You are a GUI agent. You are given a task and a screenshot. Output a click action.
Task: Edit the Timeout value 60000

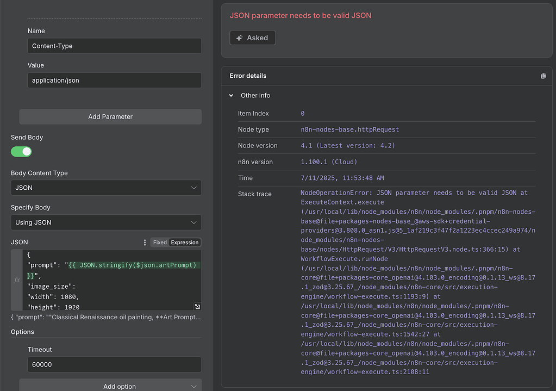click(x=114, y=364)
